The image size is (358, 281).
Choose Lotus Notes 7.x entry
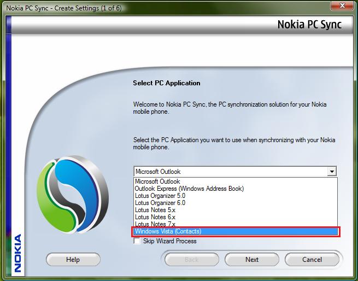click(x=236, y=224)
